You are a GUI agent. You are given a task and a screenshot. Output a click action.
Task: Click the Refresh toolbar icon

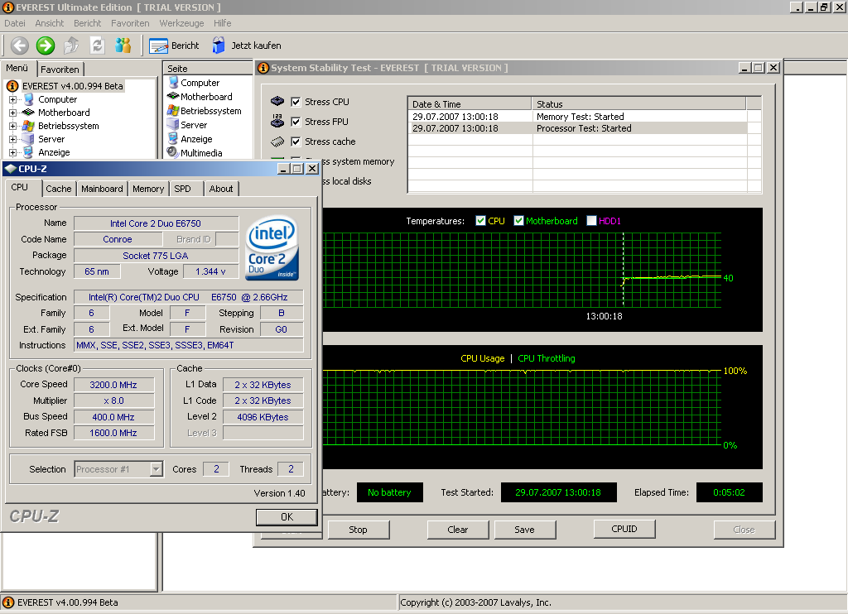point(98,46)
